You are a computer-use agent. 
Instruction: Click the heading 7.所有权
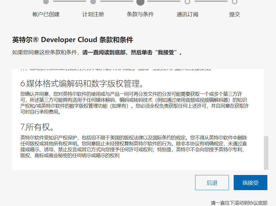point(37,127)
